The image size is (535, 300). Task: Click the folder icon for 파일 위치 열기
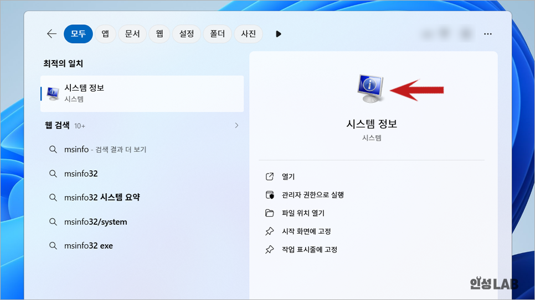coord(270,213)
